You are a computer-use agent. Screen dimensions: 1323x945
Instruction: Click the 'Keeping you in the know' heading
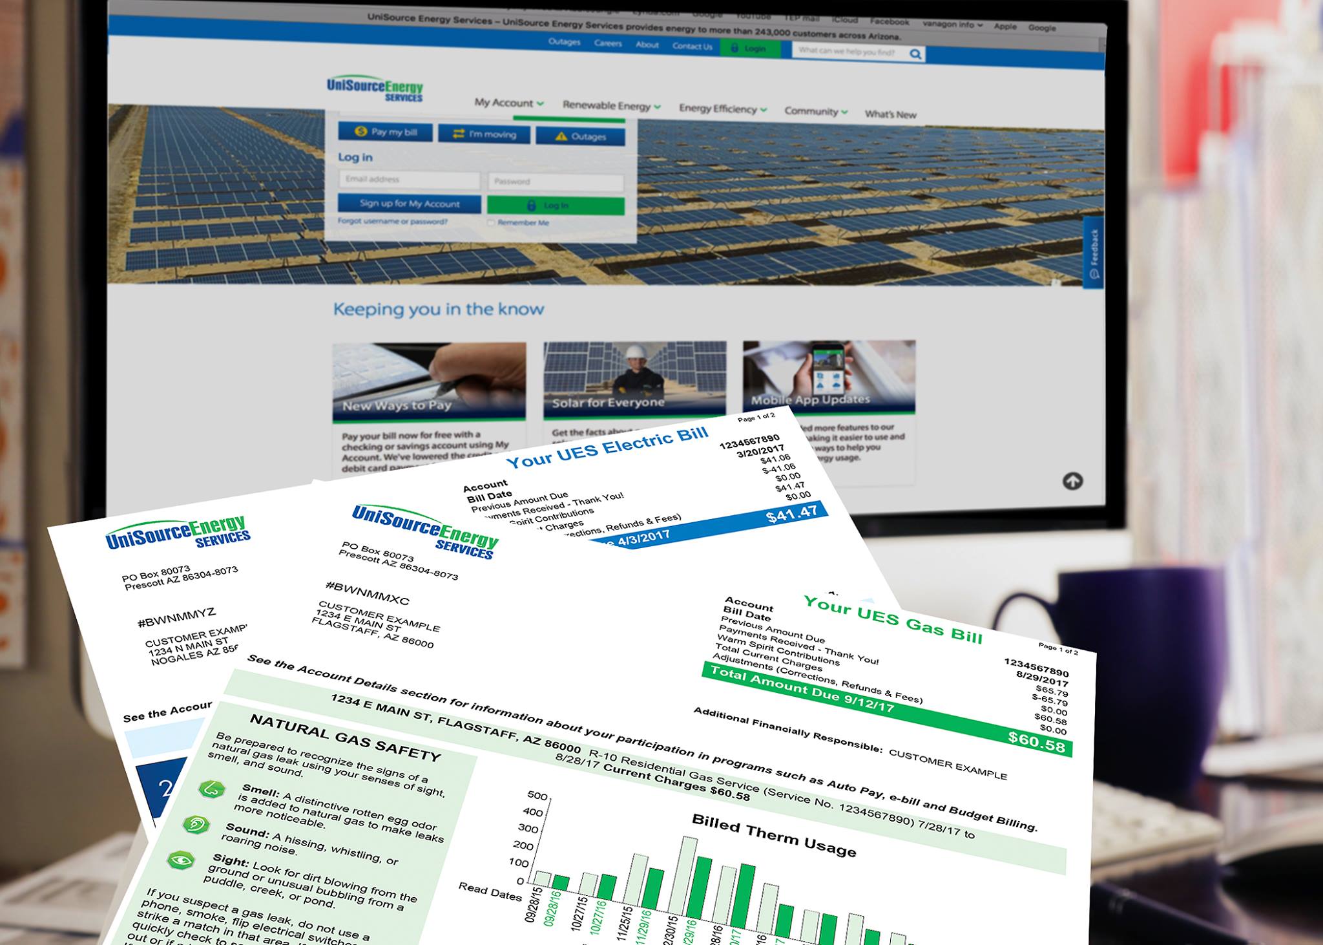(439, 309)
